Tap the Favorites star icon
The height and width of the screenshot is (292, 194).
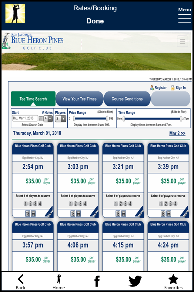pos(173,279)
